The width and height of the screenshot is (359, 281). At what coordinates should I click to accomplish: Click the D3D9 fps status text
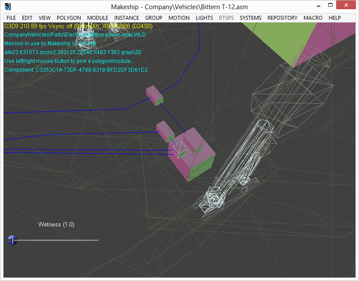click(78, 26)
